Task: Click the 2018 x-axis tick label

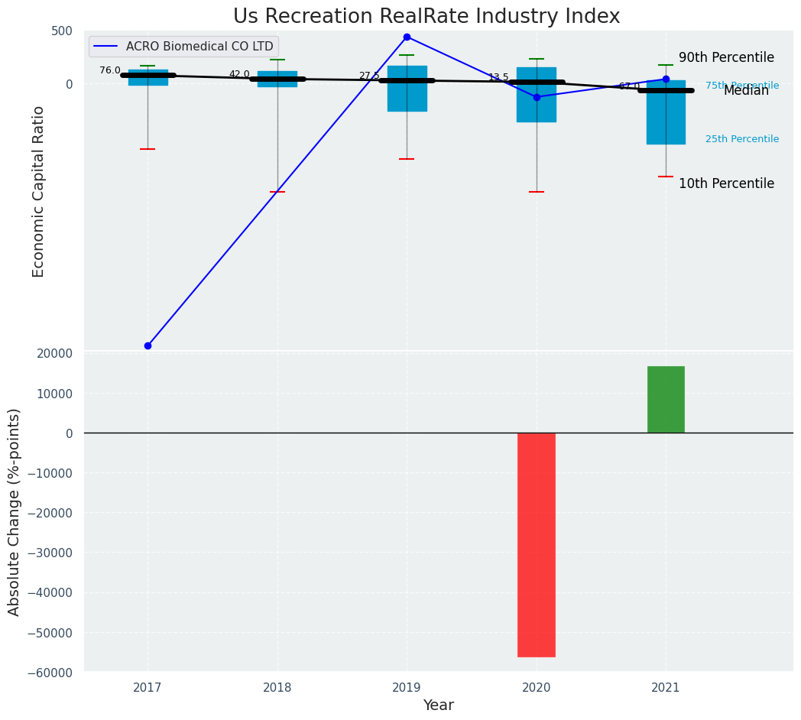Action: (x=277, y=688)
